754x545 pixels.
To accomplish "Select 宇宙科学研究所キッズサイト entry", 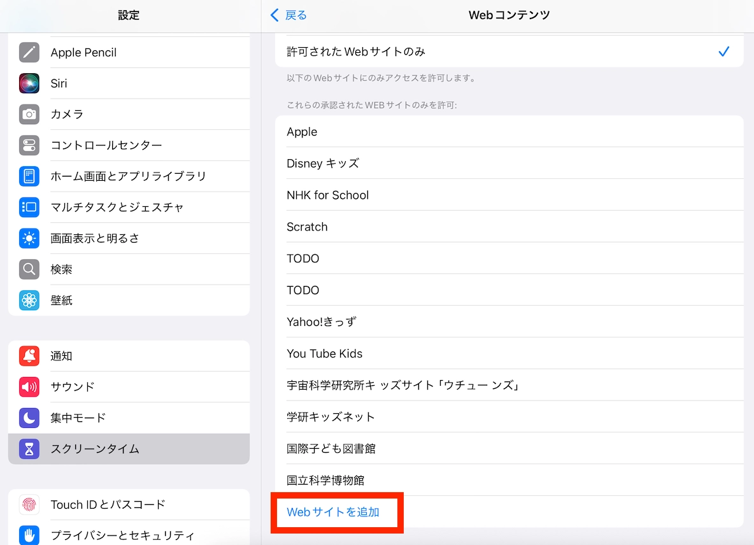I will click(509, 385).
